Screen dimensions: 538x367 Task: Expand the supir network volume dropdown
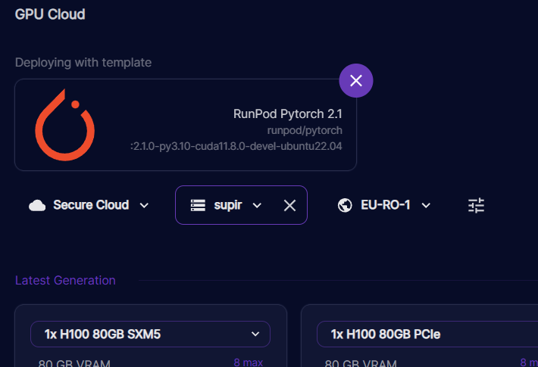pos(257,205)
